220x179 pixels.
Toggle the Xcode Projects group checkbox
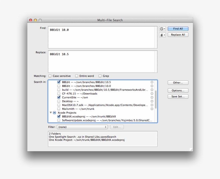[x=54, y=113]
